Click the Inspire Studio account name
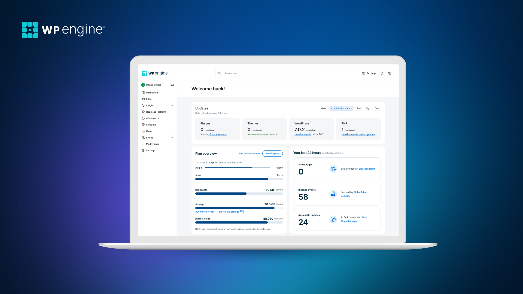Image resolution: width=523 pixels, height=294 pixels. [x=153, y=85]
